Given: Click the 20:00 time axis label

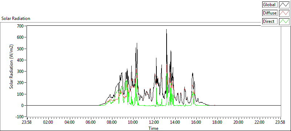Looking at the screenshot, I should tap(239, 122).
